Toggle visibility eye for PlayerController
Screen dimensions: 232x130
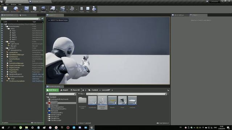click(2, 68)
